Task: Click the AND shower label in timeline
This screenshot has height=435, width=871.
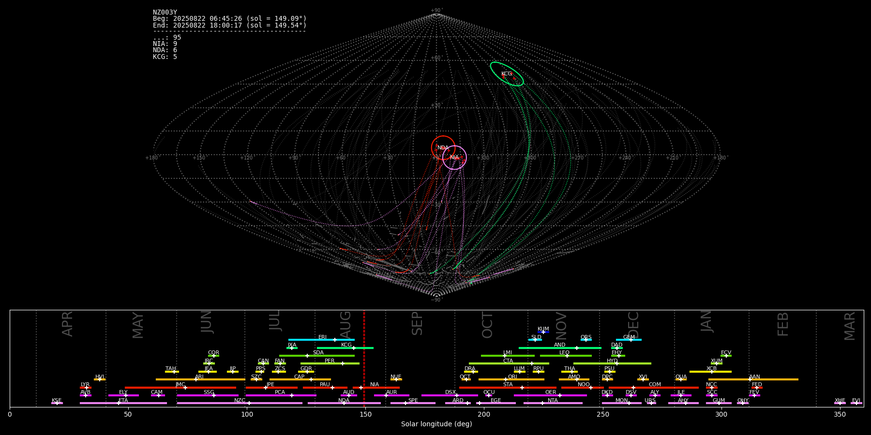Action: click(x=560, y=345)
